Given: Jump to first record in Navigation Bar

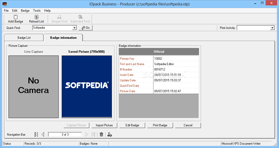Looking at the screenshot, I should [36, 135].
